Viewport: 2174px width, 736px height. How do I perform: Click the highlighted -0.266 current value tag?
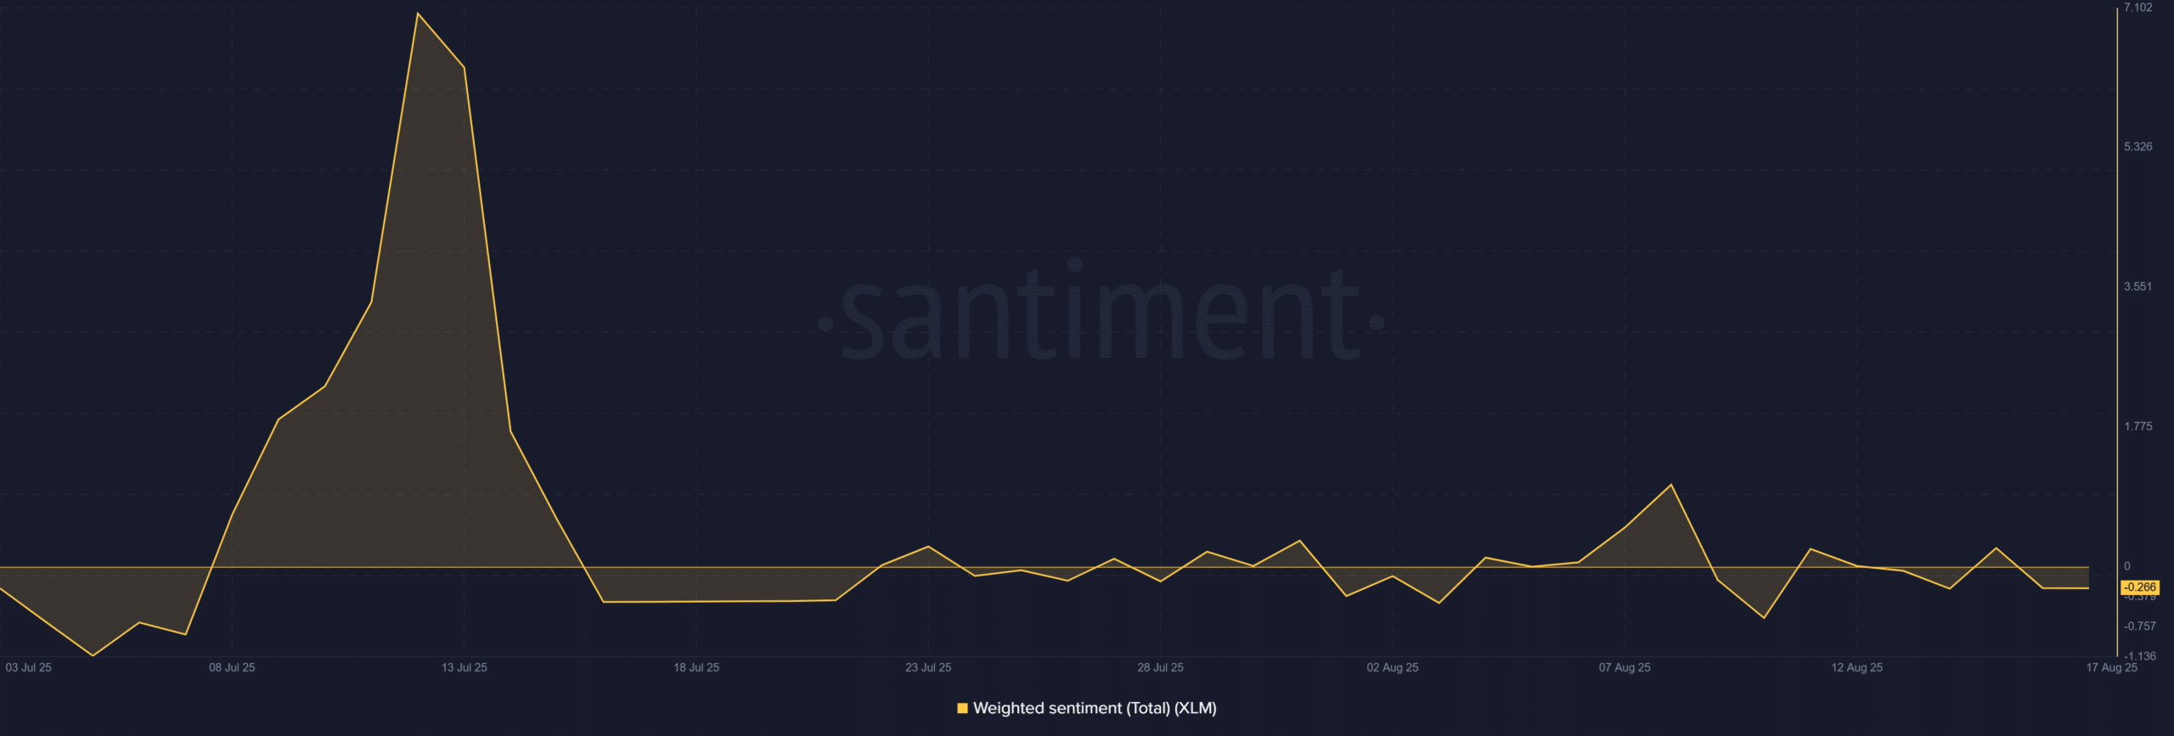[2140, 587]
